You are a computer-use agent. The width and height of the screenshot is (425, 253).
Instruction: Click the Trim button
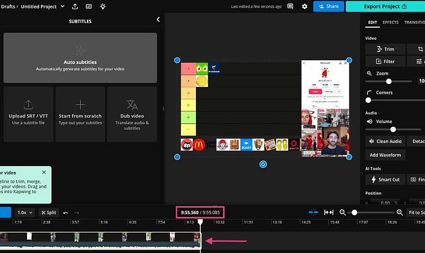pyautogui.click(x=385, y=49)
